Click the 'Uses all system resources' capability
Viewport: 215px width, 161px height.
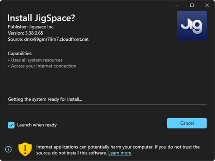[x=37, y=60]
